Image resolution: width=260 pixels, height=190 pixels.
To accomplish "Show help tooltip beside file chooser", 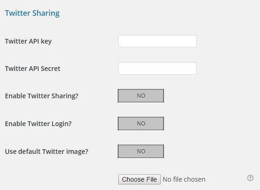I will coord(250,178).
